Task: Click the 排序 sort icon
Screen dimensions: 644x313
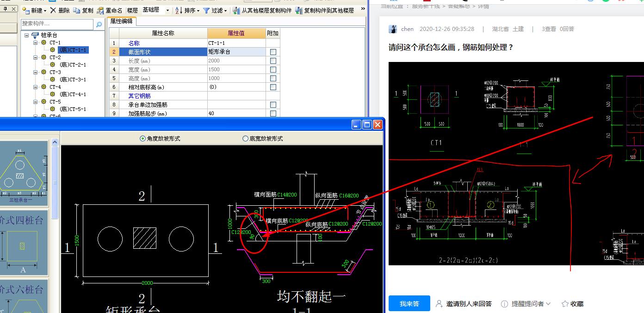Action: (179, 10)
